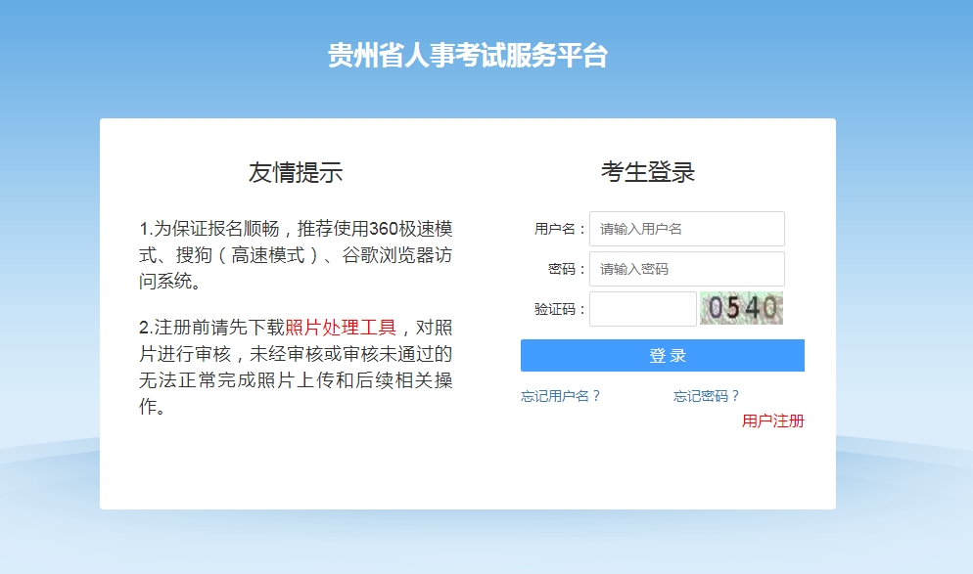Click the 密码： field label

[x=567, y=269]
